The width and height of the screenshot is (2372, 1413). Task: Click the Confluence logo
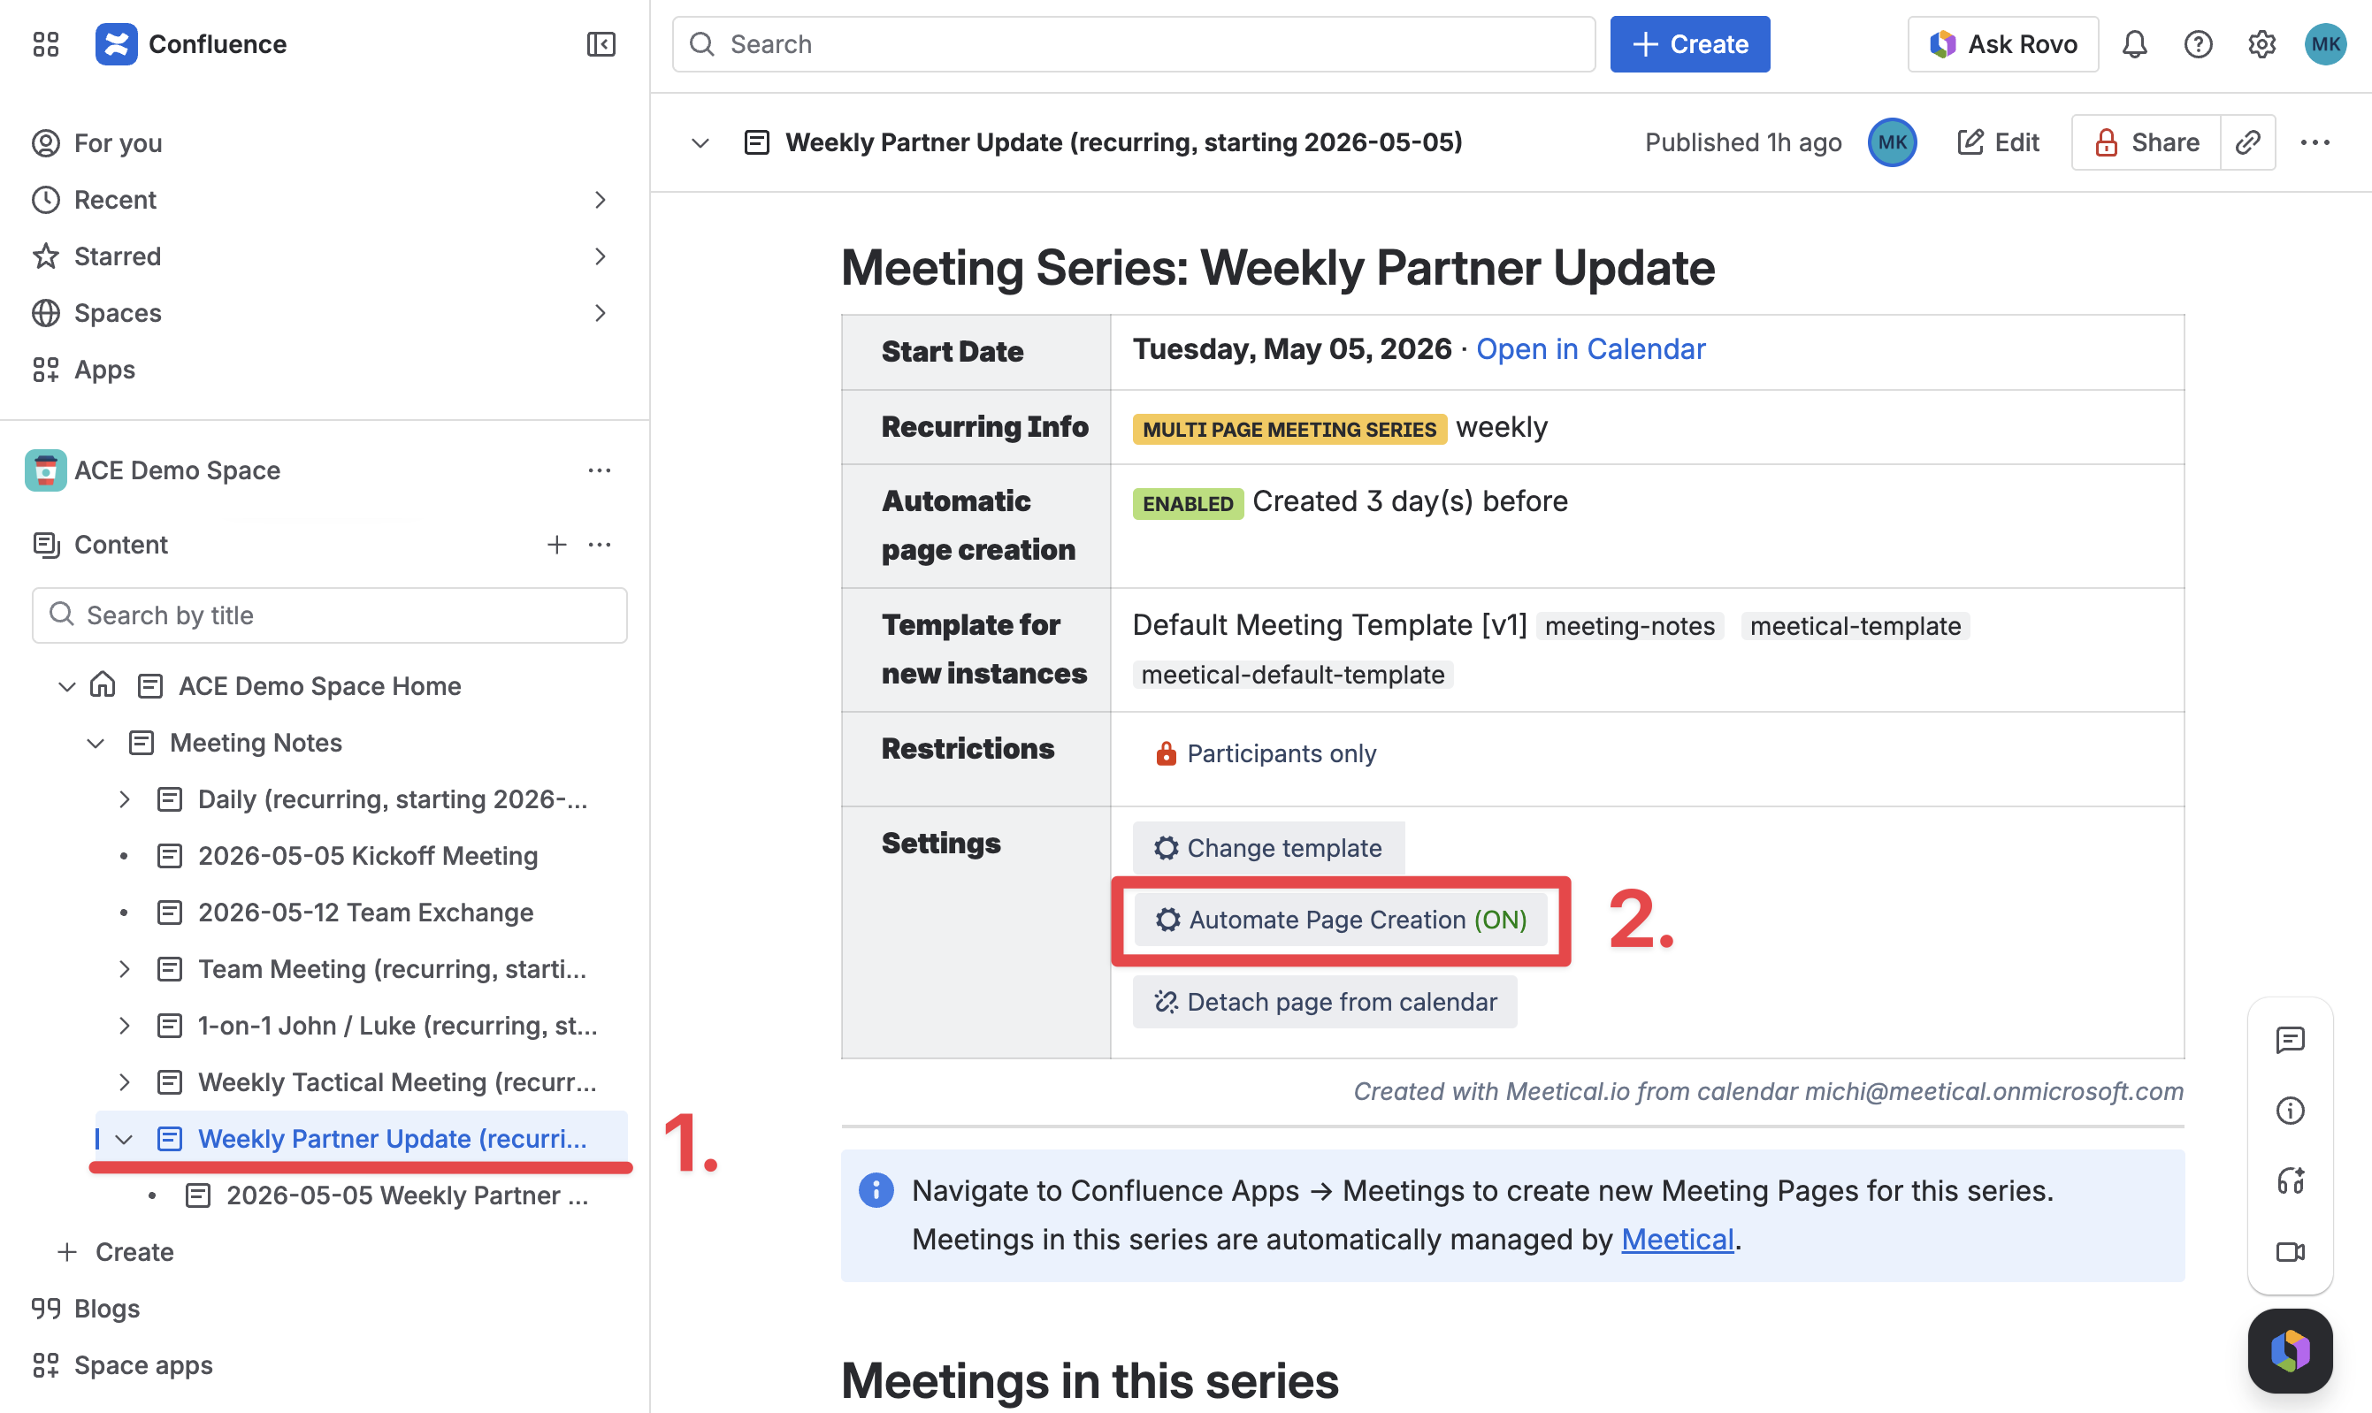coord(116,44)
